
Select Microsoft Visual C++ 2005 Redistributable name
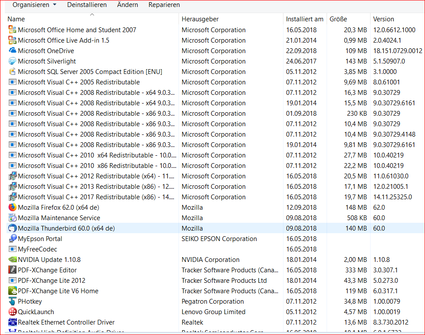pyautogui.click(x=79, y=82)
